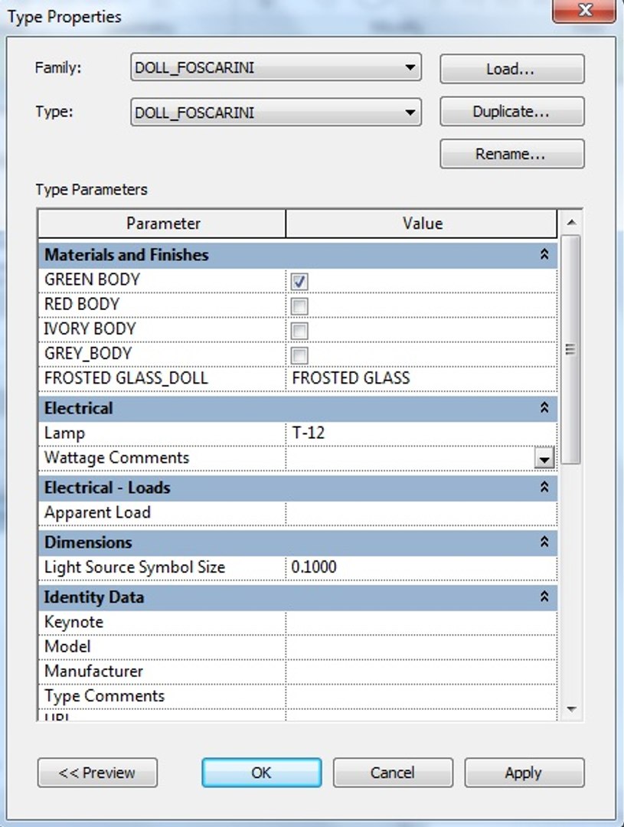Viewport: 624px width, 827px height.
Task: Click the Rename... button
Action: pyautogui.click(x=512, y=153)
